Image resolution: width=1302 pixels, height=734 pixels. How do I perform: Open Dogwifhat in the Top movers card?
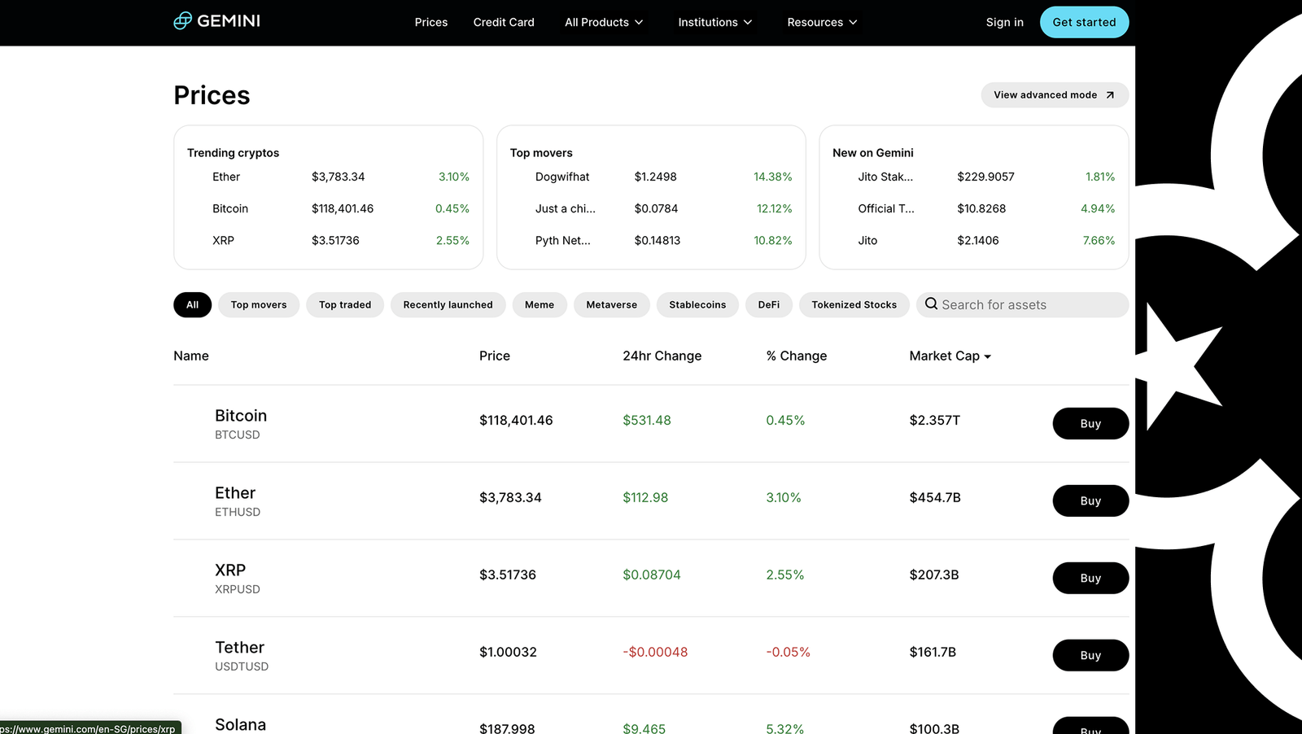562,177
